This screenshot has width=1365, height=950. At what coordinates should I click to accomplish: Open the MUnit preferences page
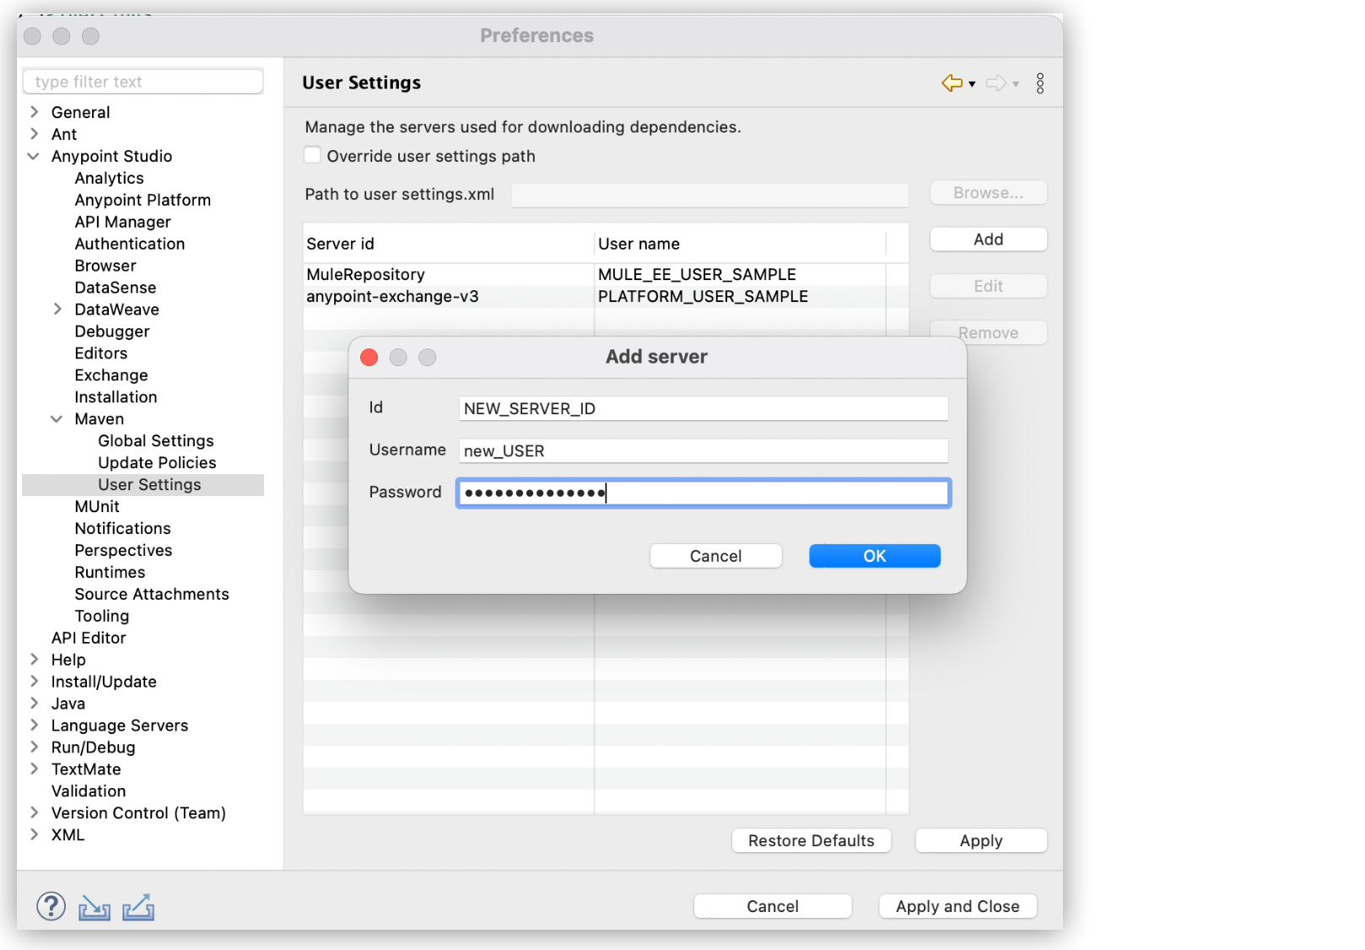96,506
